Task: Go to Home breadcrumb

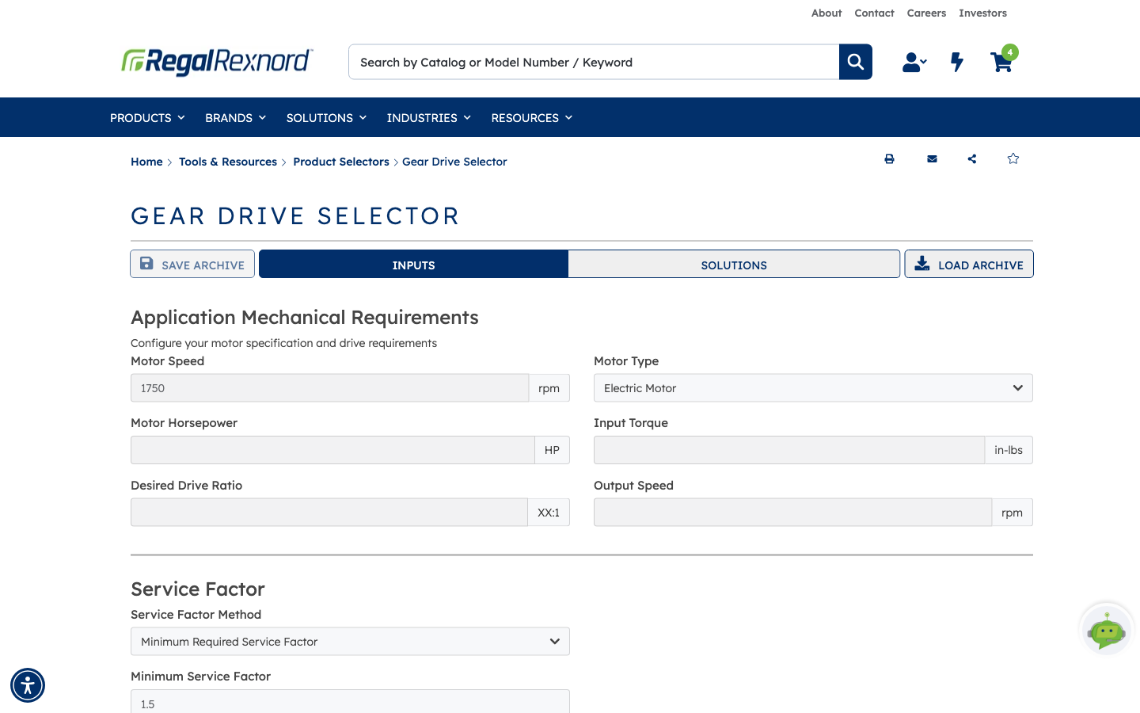Action: [146, 162]
